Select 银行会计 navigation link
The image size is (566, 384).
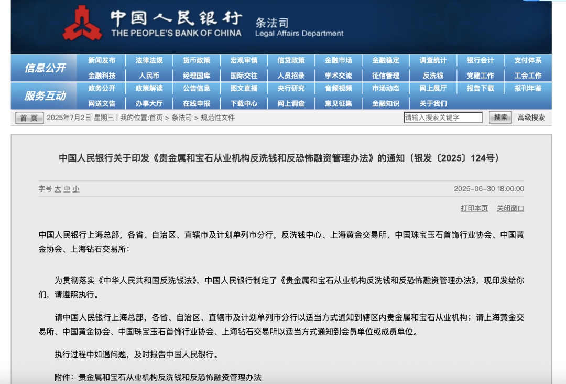pos(480,60)
